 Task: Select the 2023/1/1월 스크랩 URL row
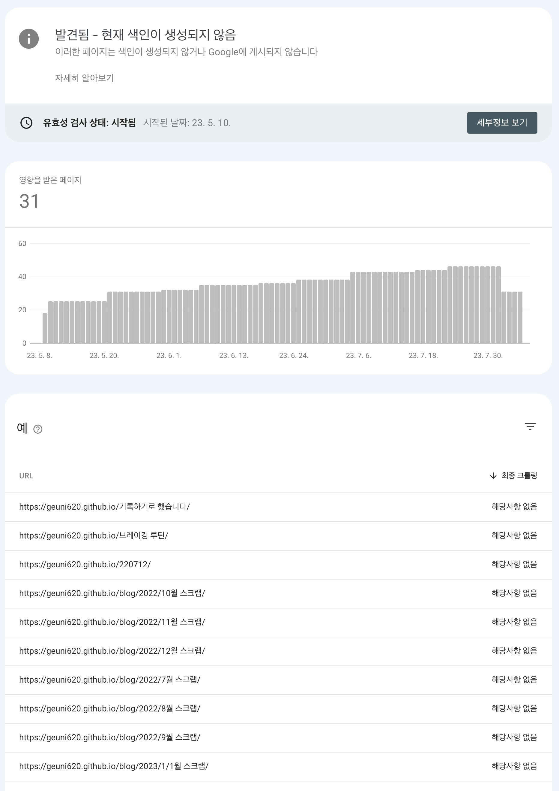point(278,767)
